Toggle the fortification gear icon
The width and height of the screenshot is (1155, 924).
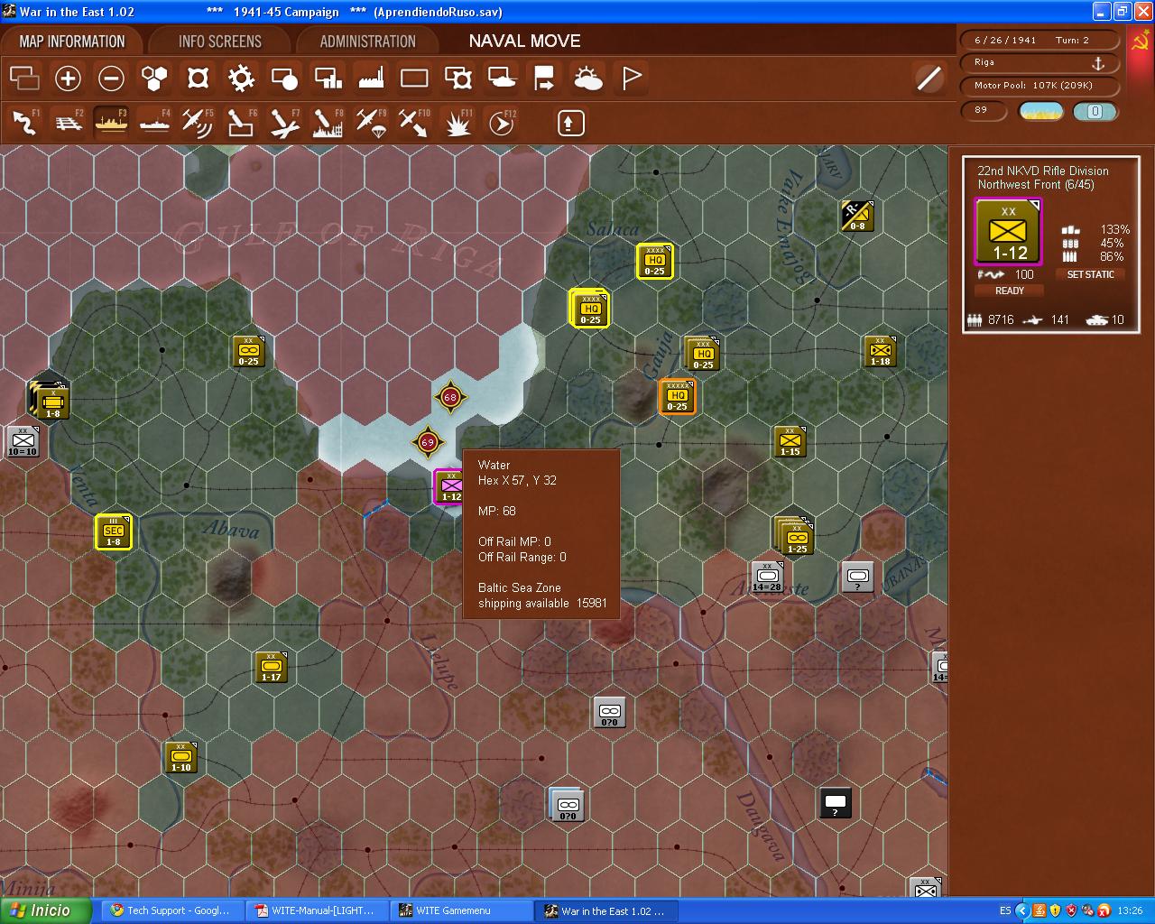click(241, 79)
